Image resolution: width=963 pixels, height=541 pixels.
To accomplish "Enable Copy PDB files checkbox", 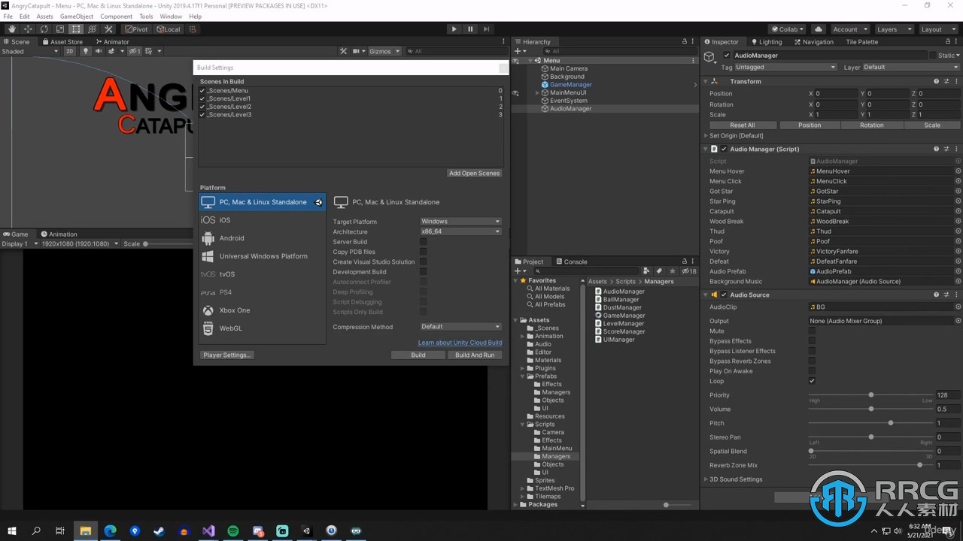I will pyautogui.click(x=423, y=252).
